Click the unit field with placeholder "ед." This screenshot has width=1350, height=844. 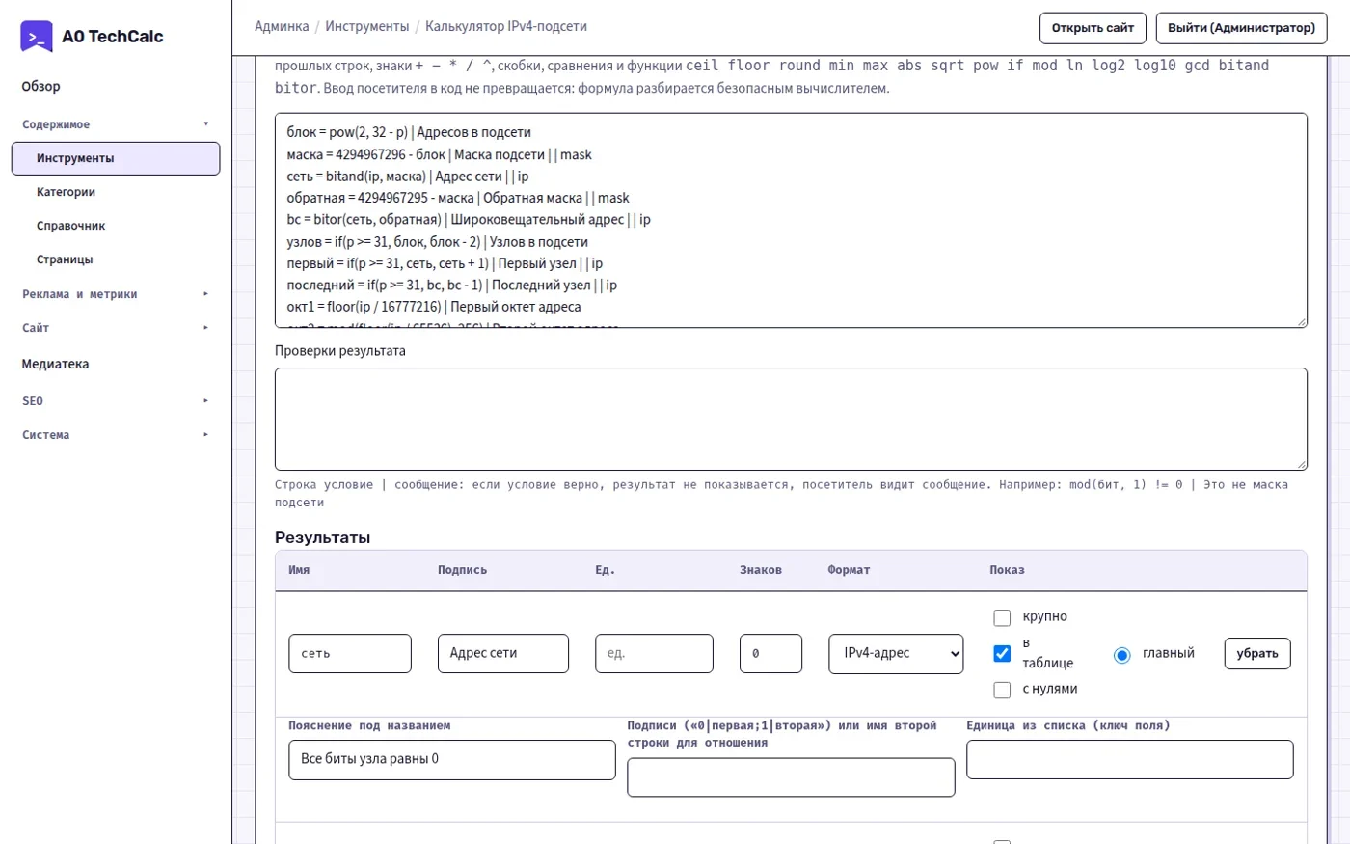[x=654, y=653]
